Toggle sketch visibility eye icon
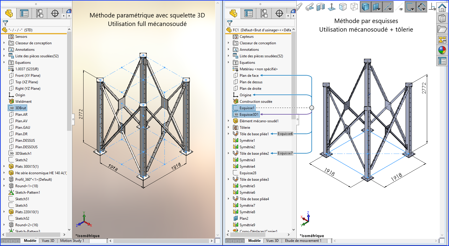Viewport: 449px width, 246px height. tap(411, 7)
